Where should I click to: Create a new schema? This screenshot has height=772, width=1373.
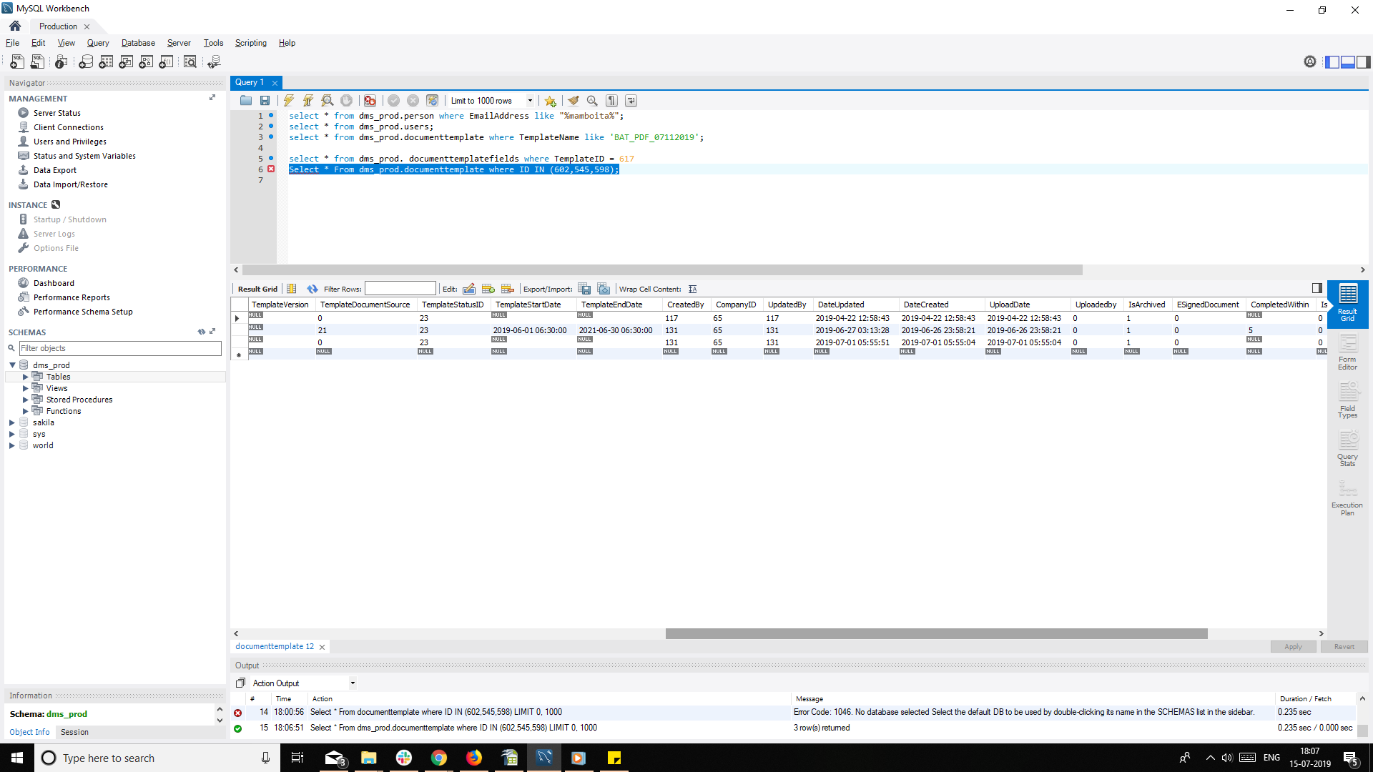[86, 62]
